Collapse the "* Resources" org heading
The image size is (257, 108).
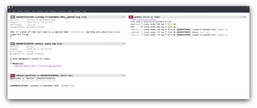coord(17,64)
